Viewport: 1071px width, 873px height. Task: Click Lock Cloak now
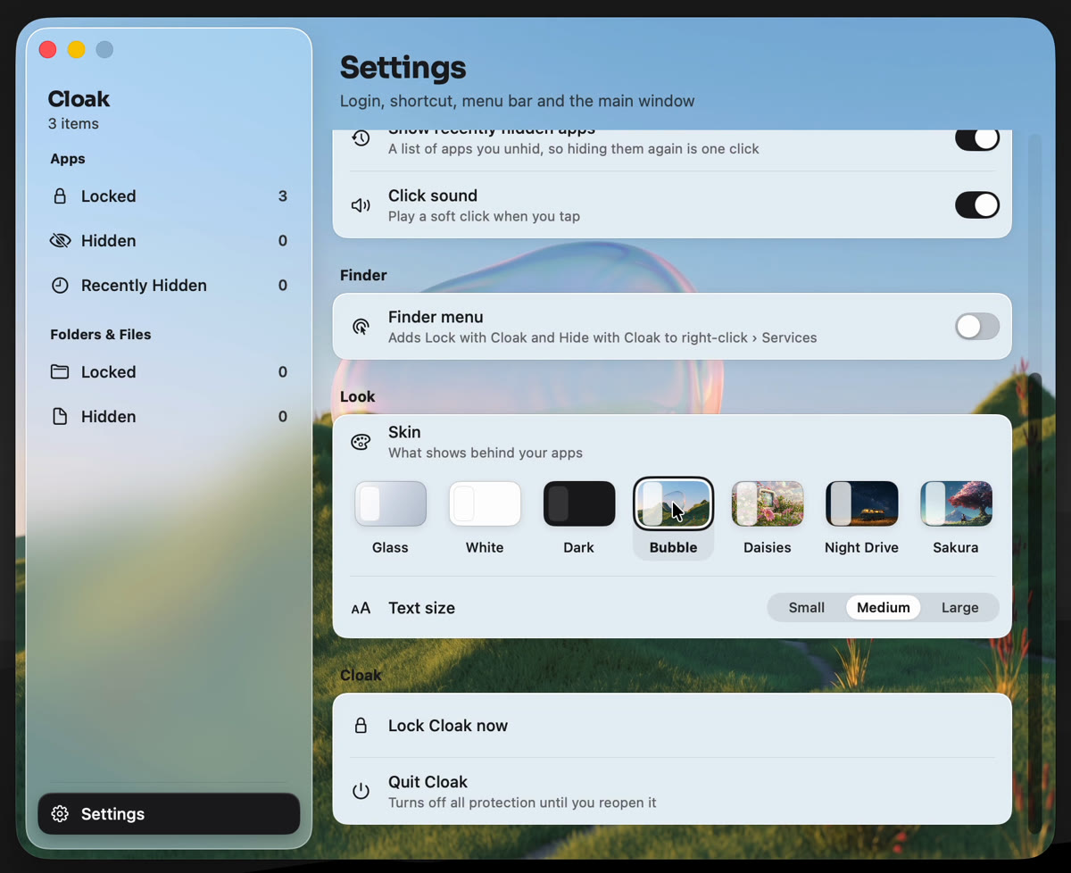point(672,726)
